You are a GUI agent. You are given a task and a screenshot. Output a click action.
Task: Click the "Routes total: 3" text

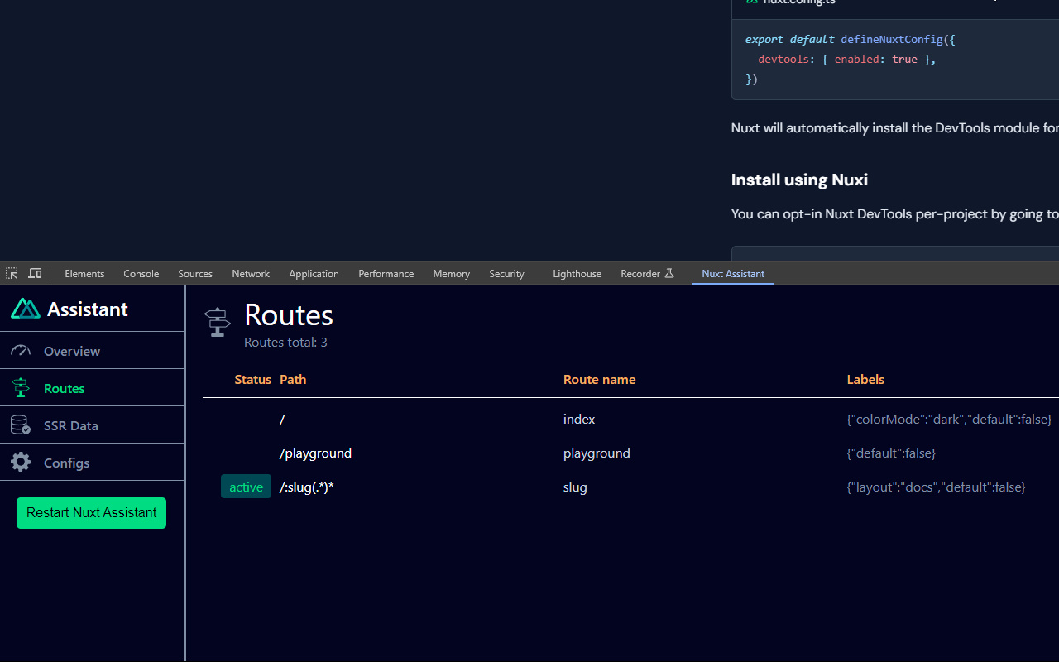tap(285, 343)
